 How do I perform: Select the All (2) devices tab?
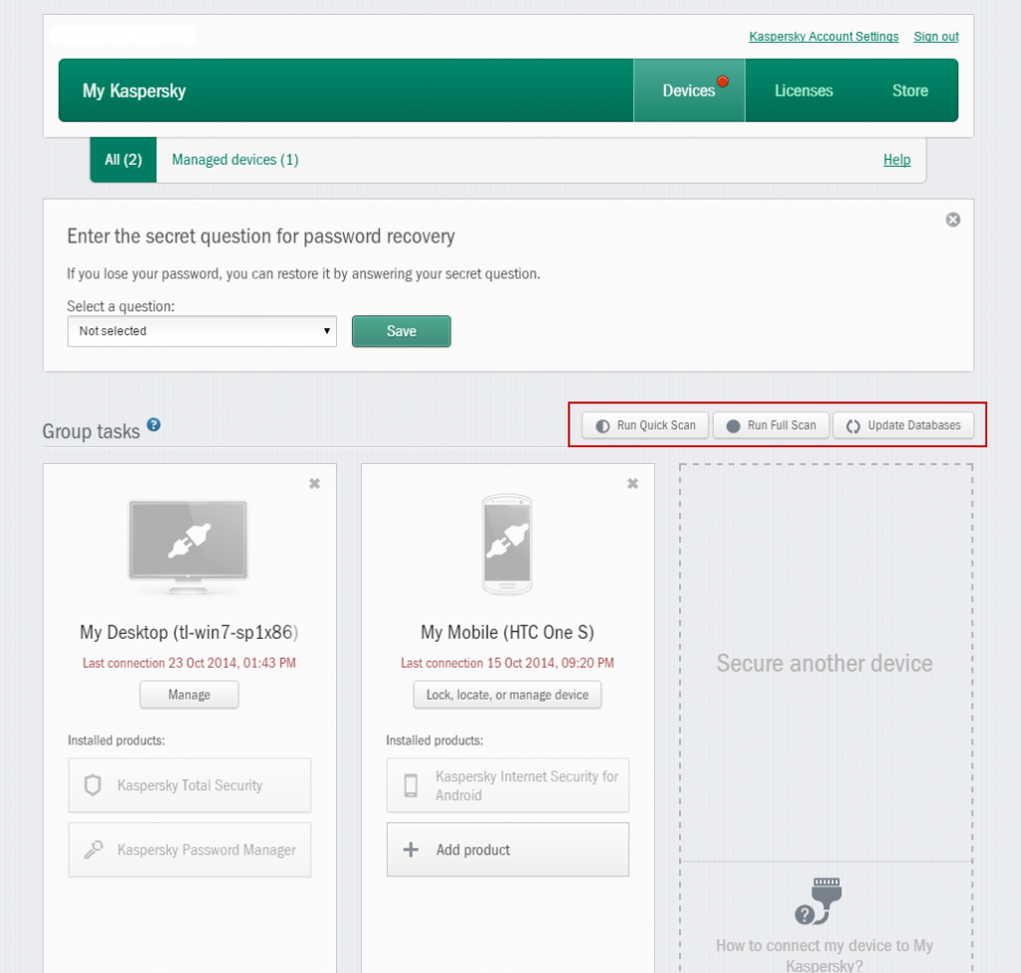pyautogui.click(x=123, y=160)
